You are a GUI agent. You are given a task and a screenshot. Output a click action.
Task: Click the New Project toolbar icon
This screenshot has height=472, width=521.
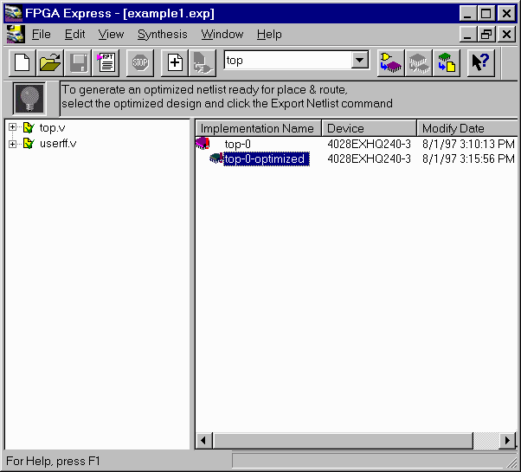point(23,62)
